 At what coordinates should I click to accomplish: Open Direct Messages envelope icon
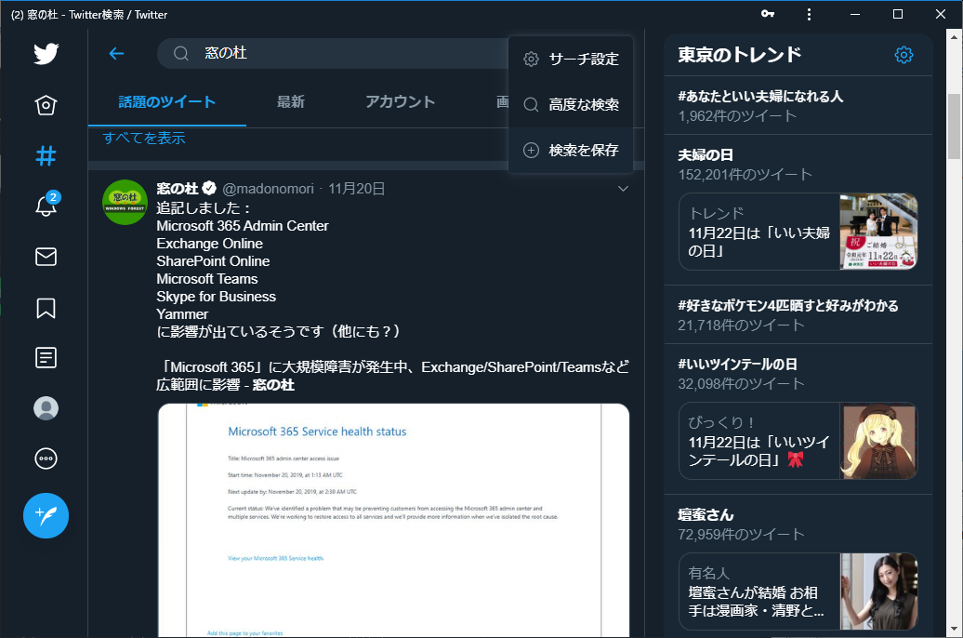45,257
